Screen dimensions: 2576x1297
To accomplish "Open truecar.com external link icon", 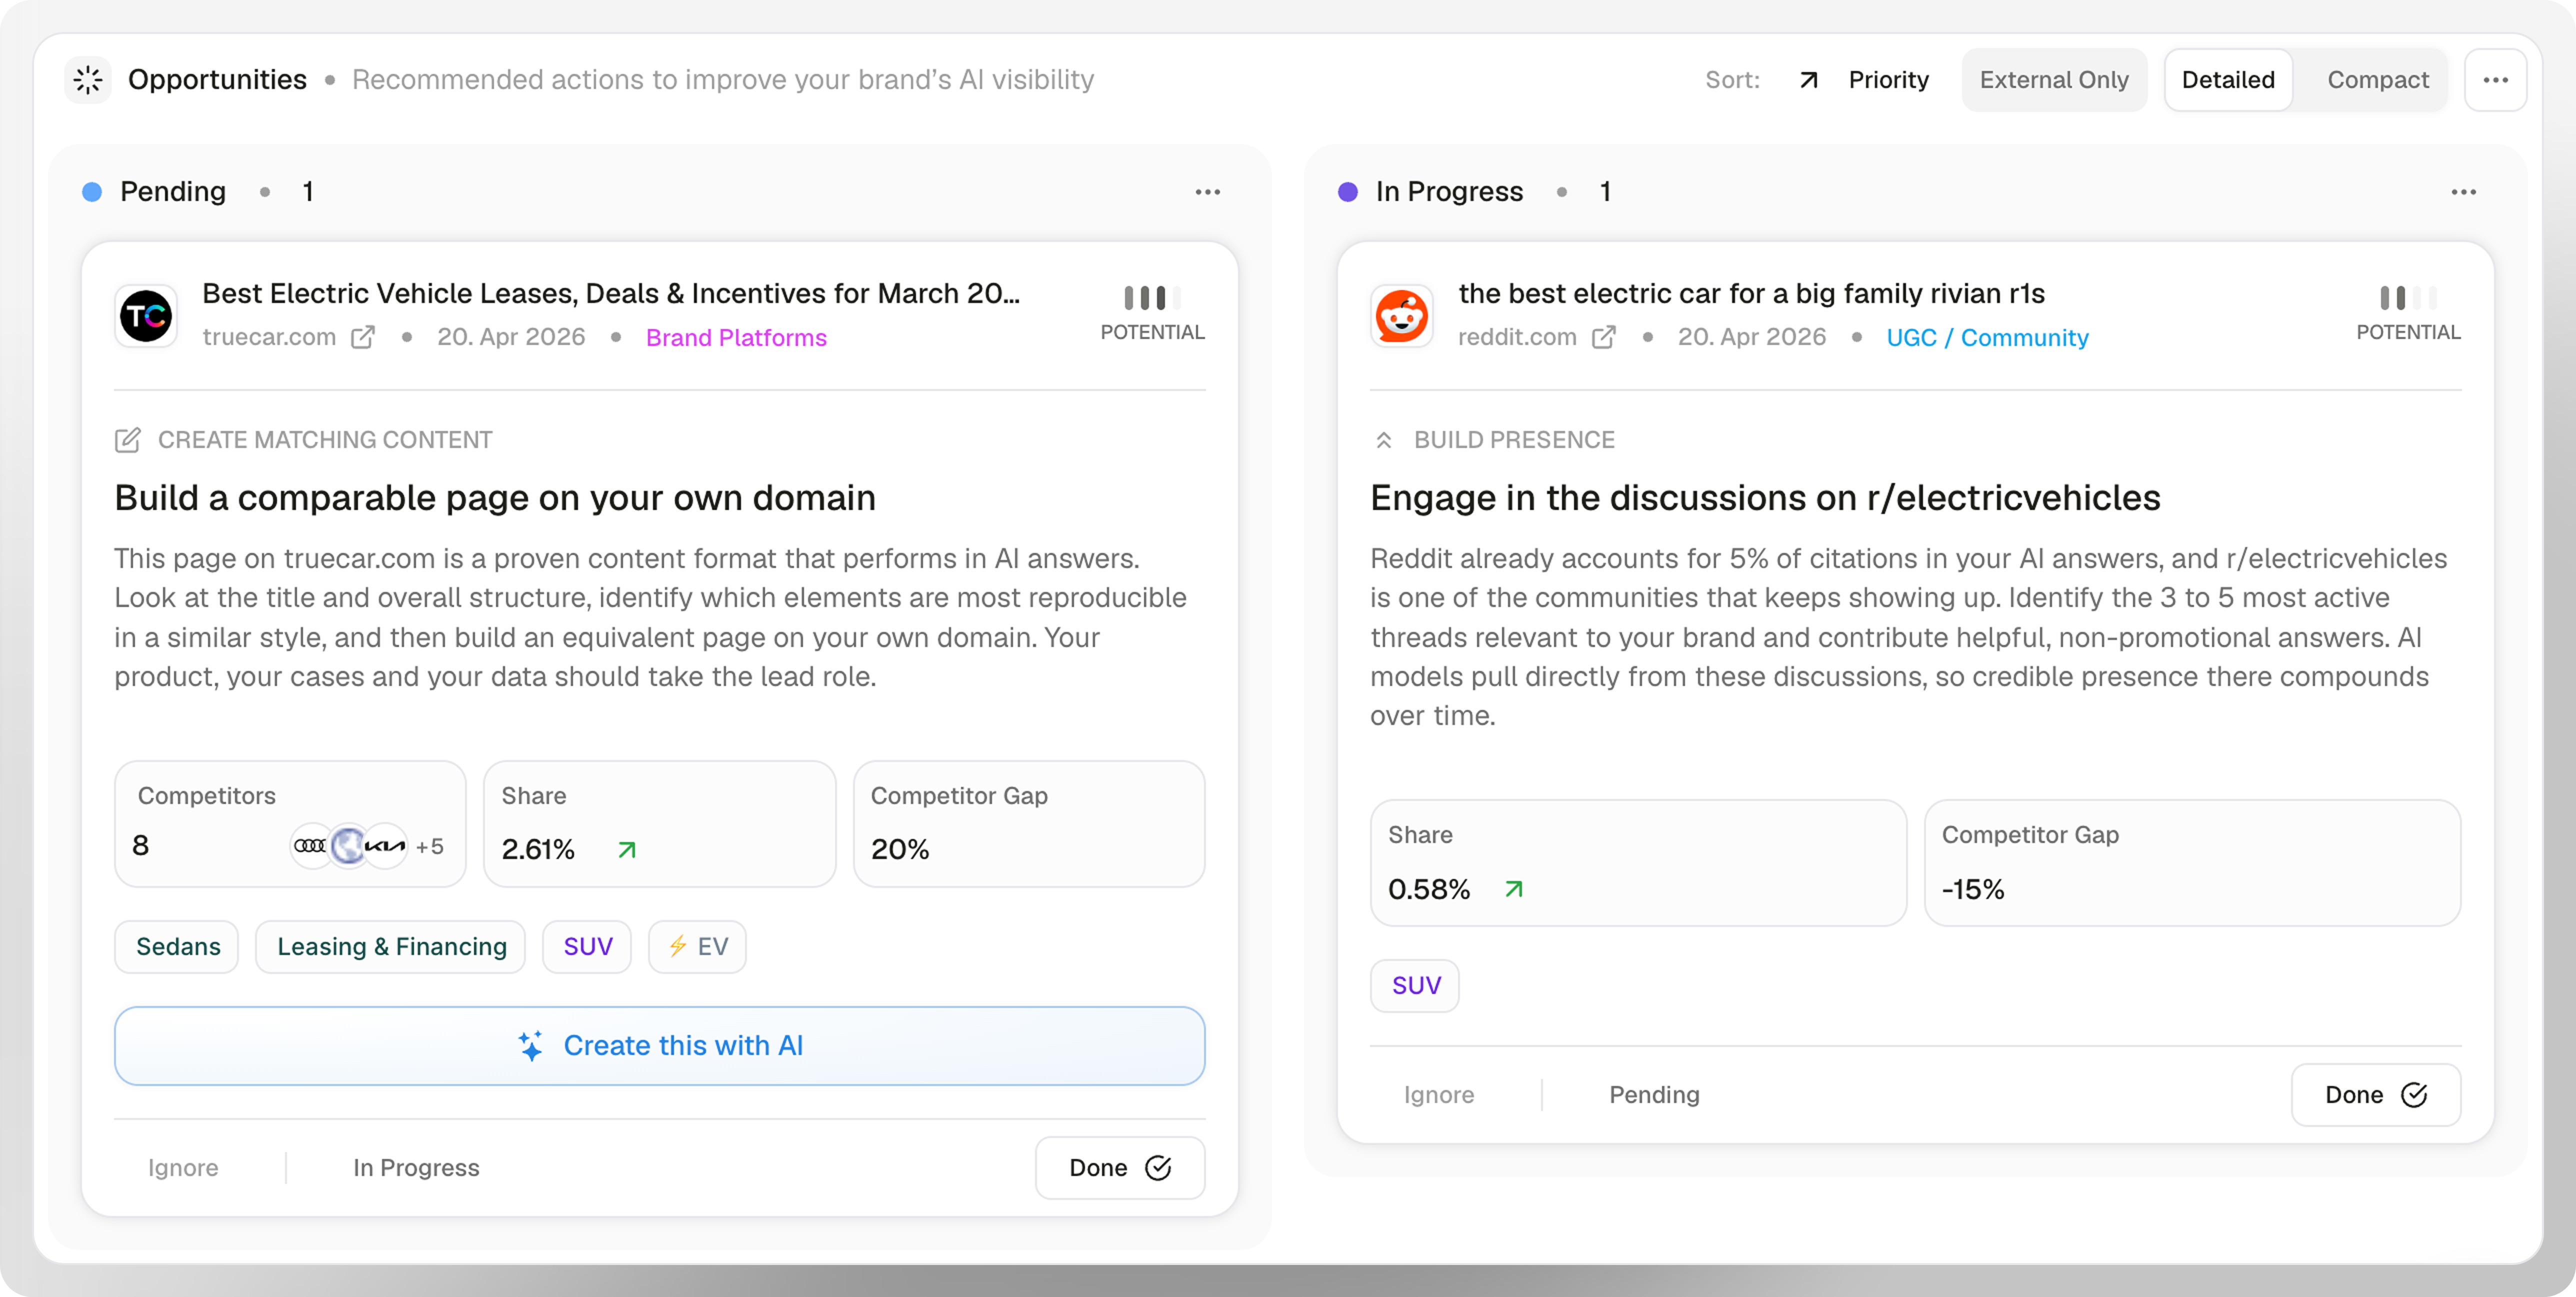I will 363,337.
